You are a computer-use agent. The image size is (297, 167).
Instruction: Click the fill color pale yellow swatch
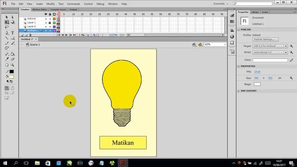click(12, 77)
